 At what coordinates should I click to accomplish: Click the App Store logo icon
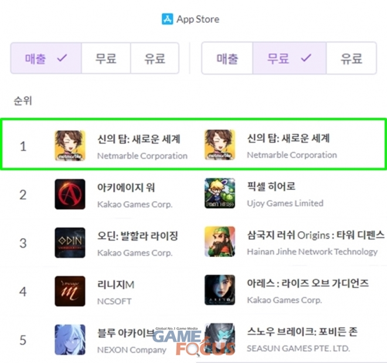click(167, 19)
